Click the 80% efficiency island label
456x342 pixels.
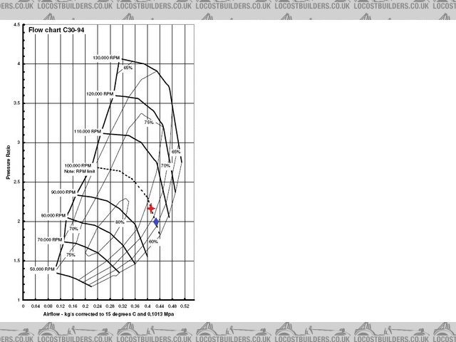pos(120,222)
